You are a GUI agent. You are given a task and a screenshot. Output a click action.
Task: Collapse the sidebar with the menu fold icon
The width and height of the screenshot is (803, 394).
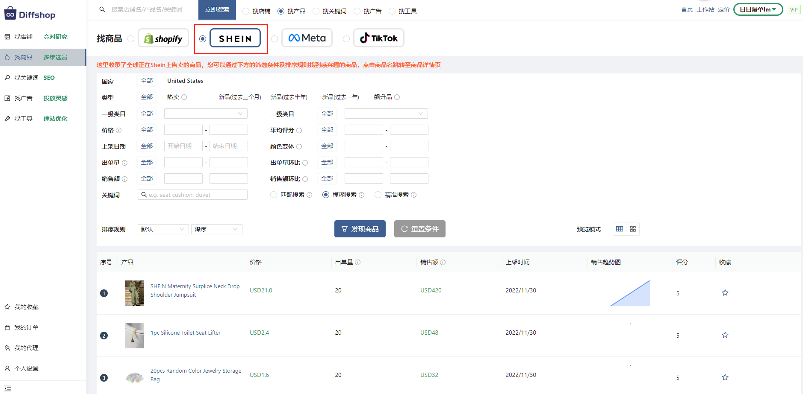8,388
